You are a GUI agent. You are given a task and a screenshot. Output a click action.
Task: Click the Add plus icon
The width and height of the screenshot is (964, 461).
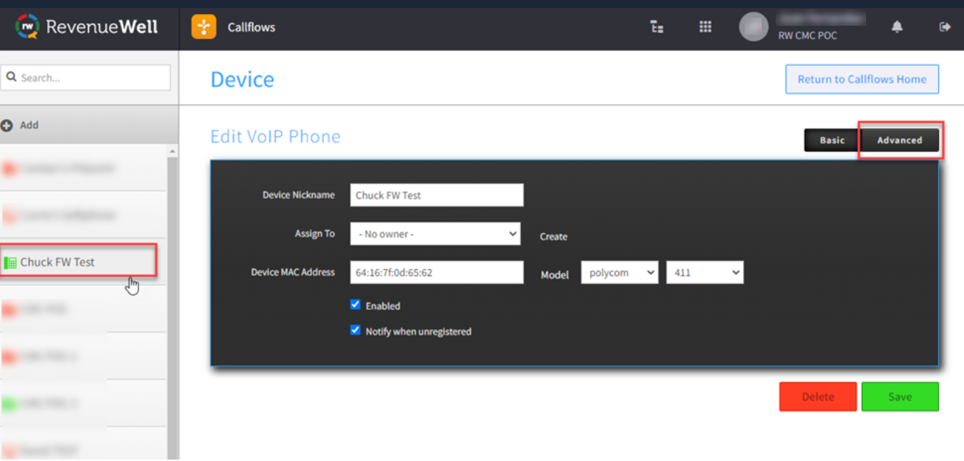pyautogui.click(x=7, y=126)
